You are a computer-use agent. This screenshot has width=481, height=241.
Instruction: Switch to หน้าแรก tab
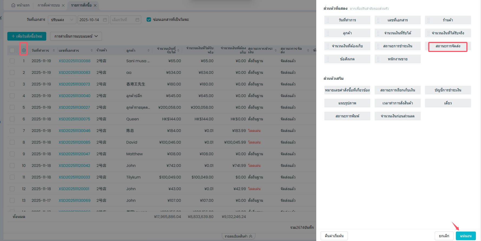tap(21, 5)
